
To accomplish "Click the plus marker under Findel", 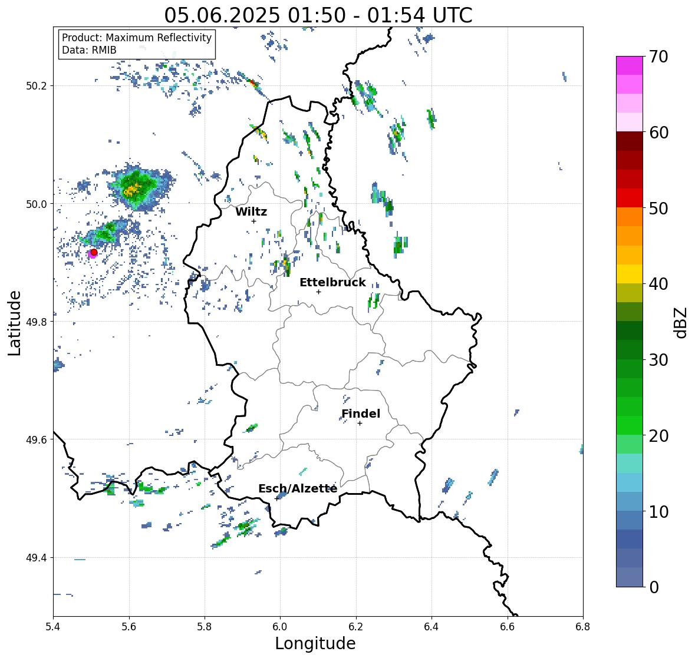I will pyautogui.click(x=360, y=424).
